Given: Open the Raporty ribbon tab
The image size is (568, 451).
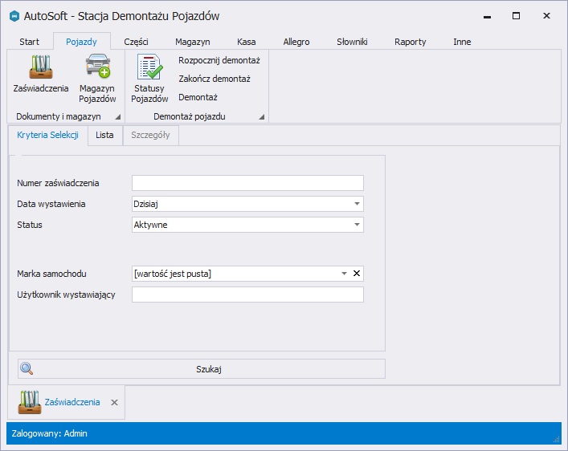Looking at the screenshot, I should [x=410, y=42].
